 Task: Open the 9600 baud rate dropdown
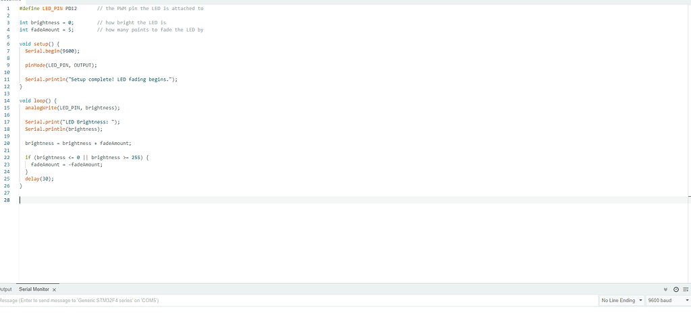click(x=668, y=300)
